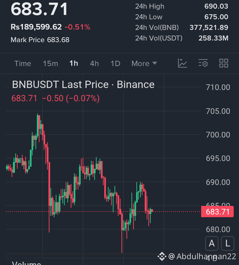Tap the Rs189,599.62 converted price
Image resolution: width=239 pixels, height=265 pixels.
(36, 27)
